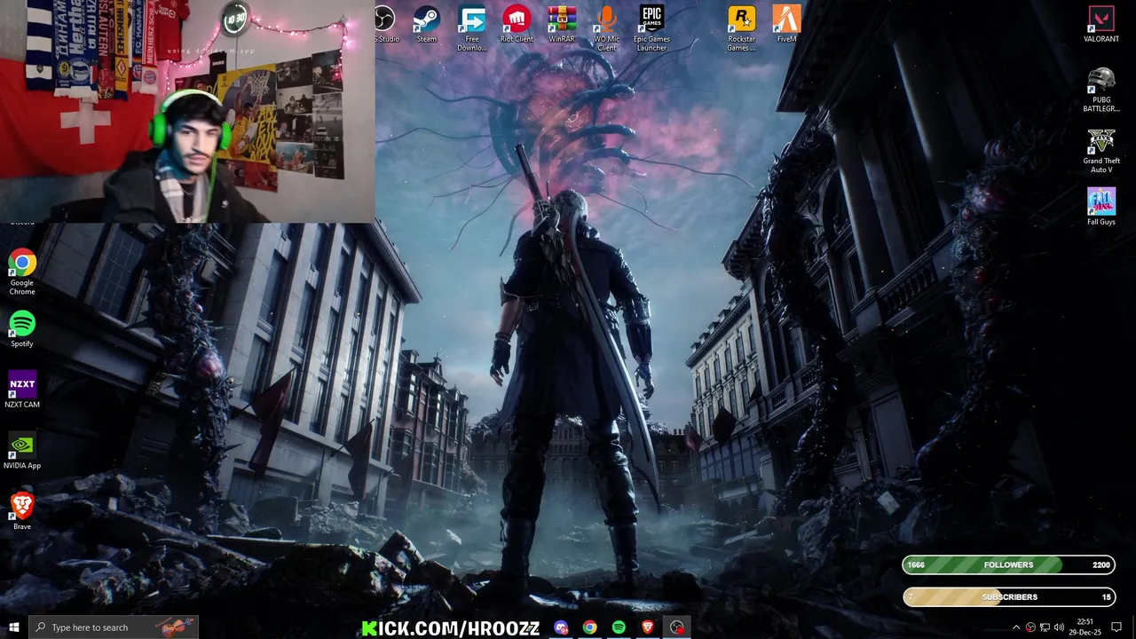Open the volume control in tray
The width and height of the screenshot is (1136, 639).
click(x=1059, y=627)
